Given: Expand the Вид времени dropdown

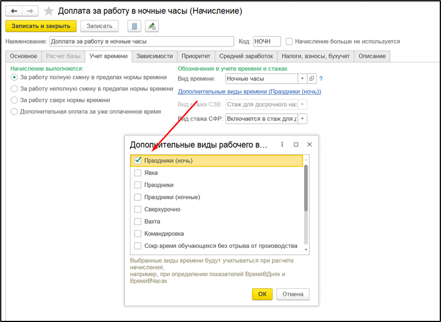Looking at the screenshot, I should [x=302, y=79].
